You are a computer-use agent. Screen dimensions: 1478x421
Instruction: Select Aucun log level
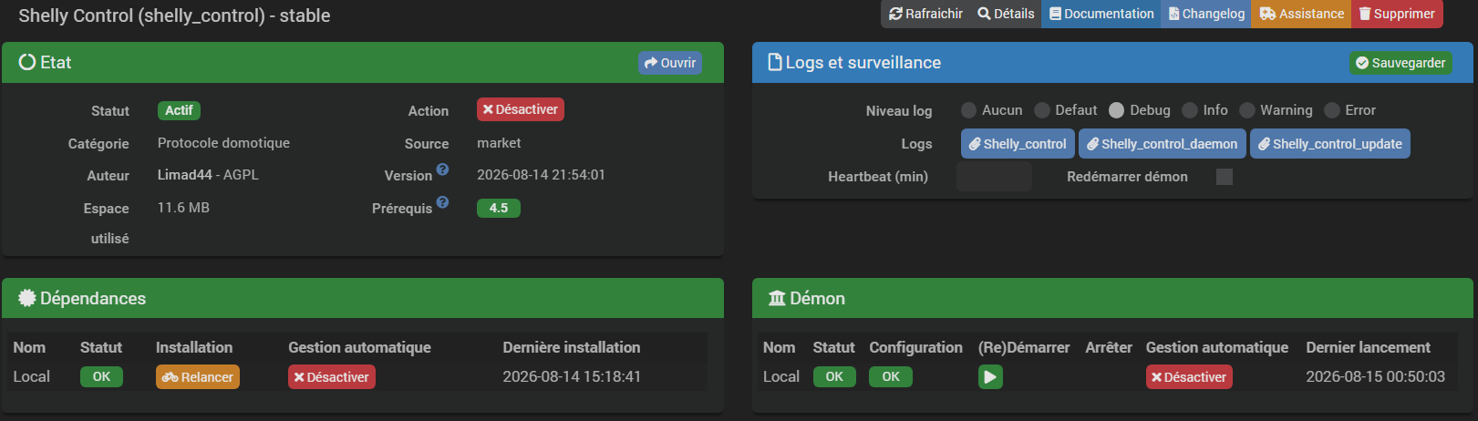click(968, 110)
